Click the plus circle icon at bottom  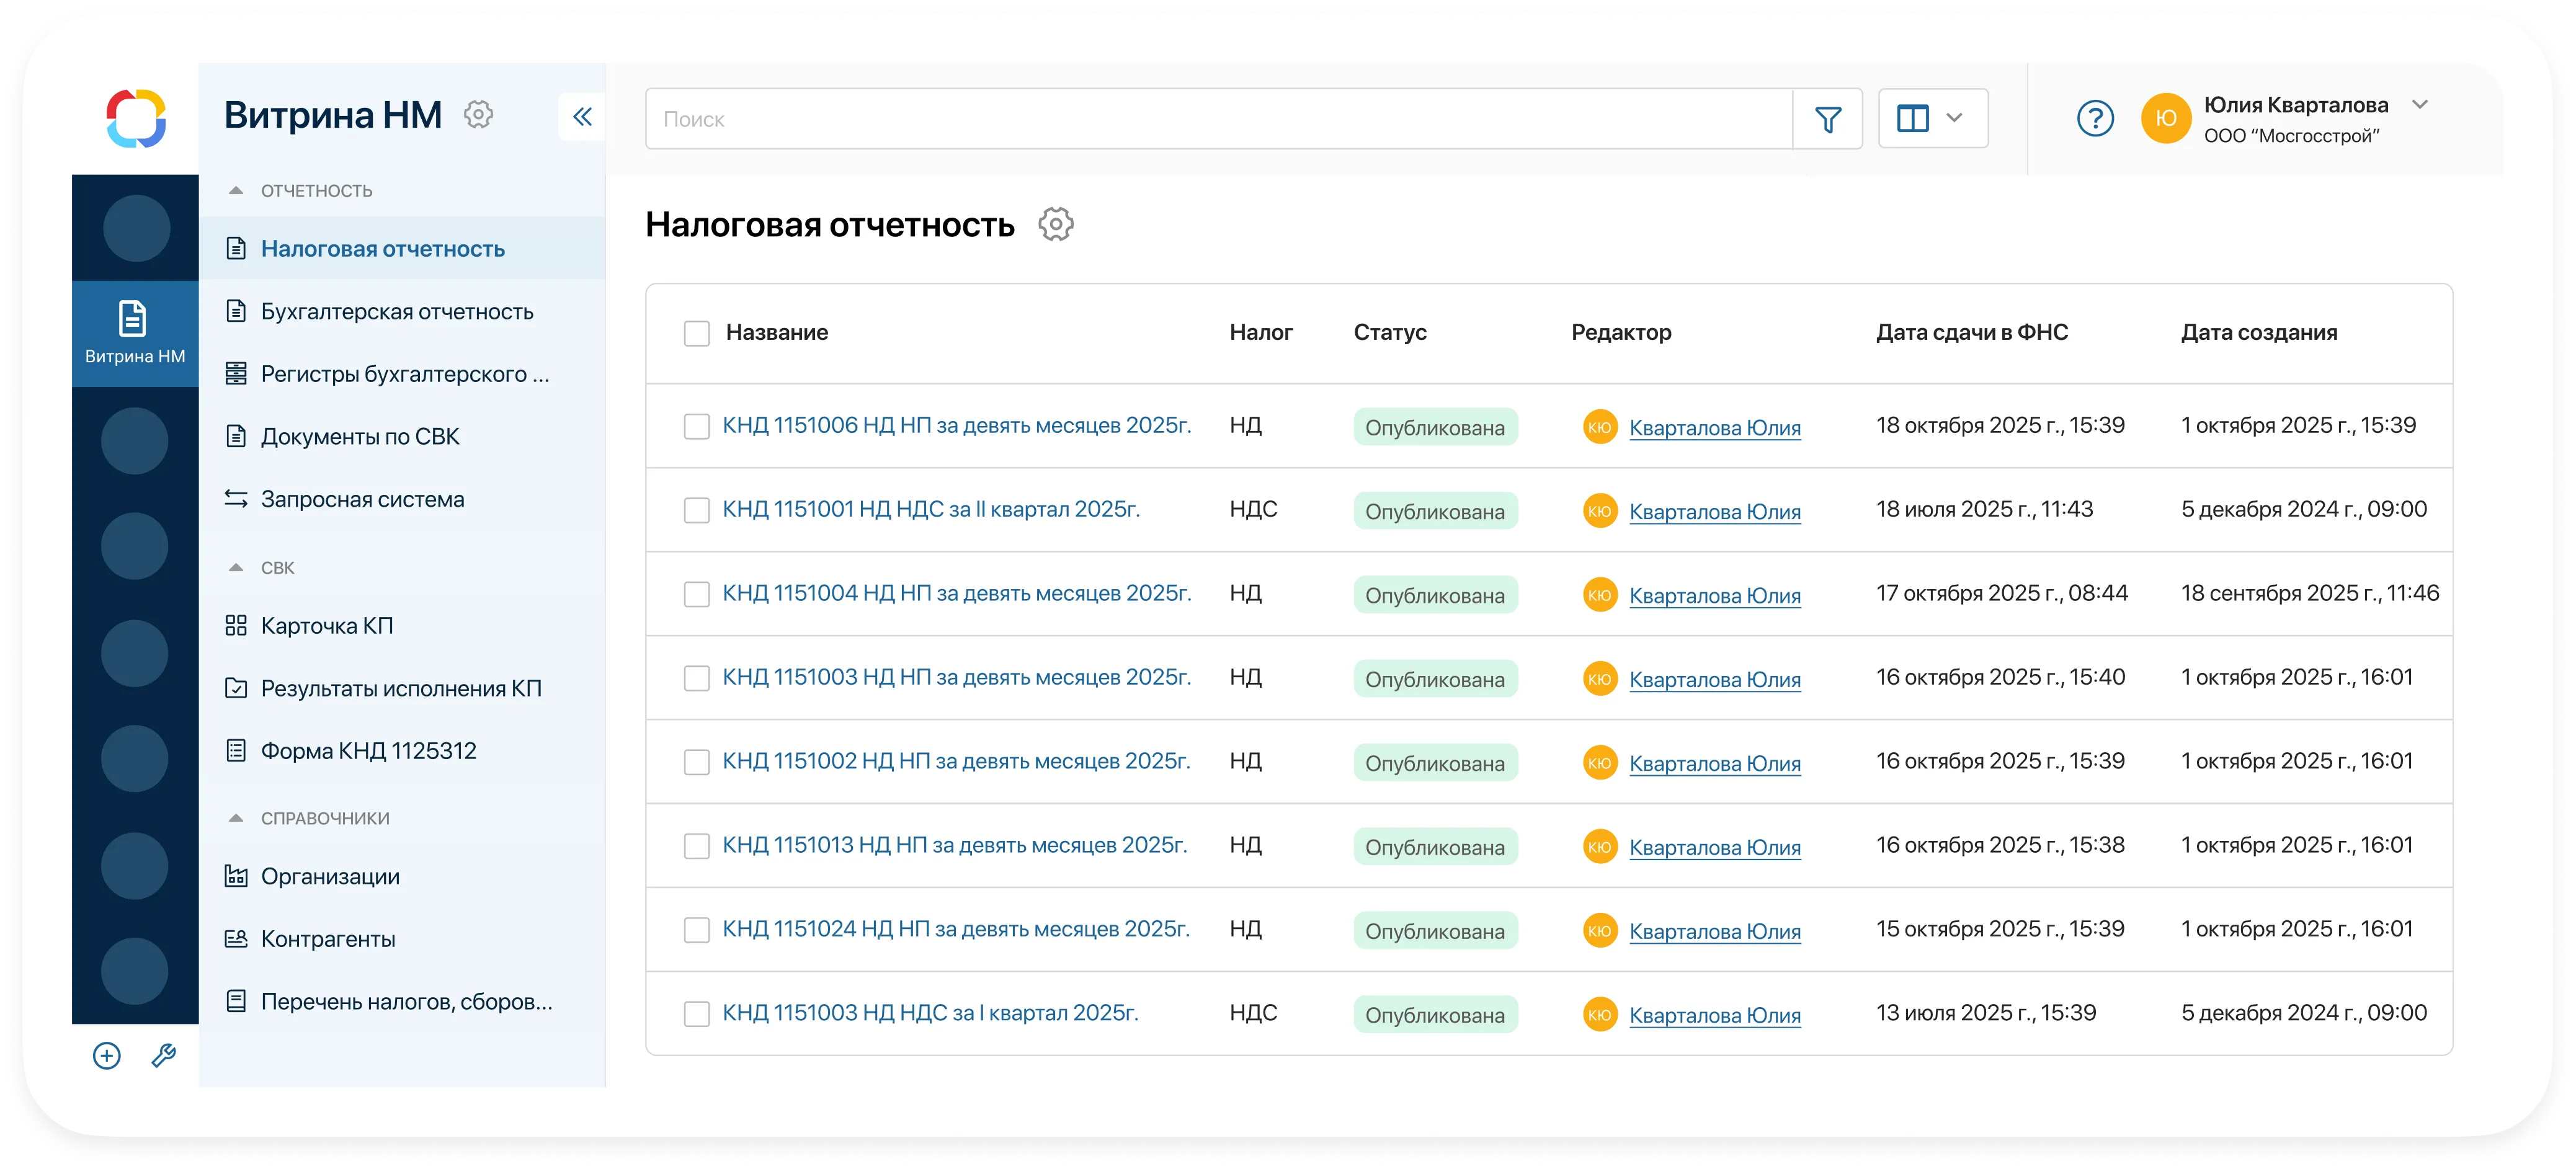(x=107, y=1055)
